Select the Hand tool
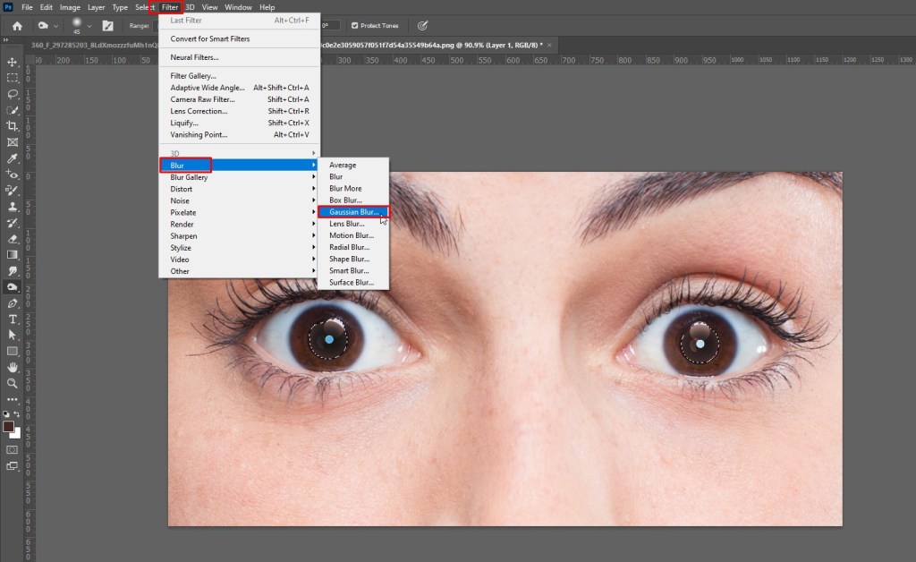 (x=13, y=367)
